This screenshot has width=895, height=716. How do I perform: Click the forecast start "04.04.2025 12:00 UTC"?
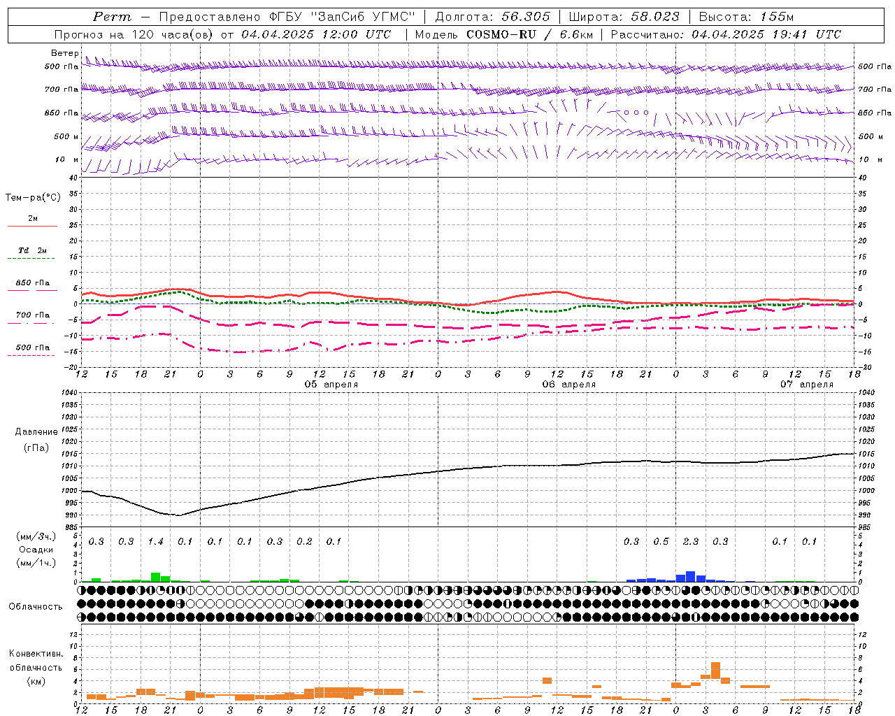(317, 34)
